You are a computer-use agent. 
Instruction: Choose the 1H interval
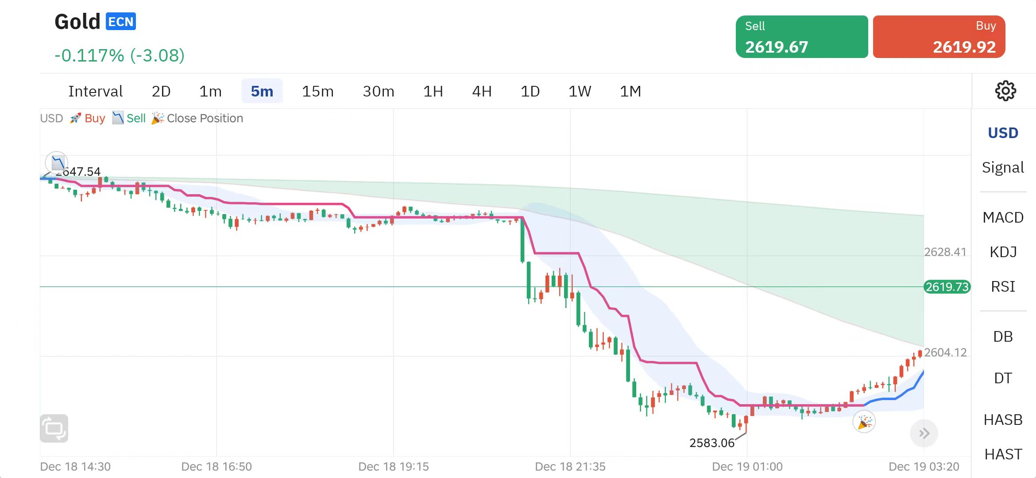[433, 91]
